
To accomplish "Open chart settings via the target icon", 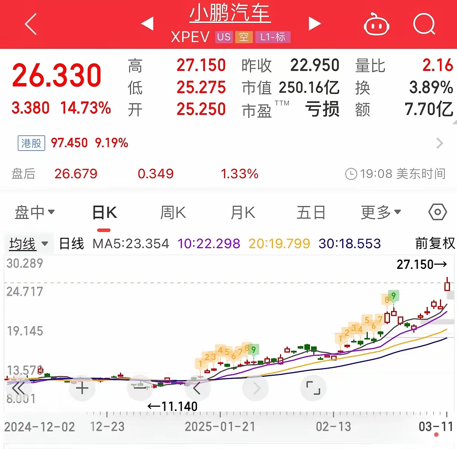I will [x=437, y=212].
